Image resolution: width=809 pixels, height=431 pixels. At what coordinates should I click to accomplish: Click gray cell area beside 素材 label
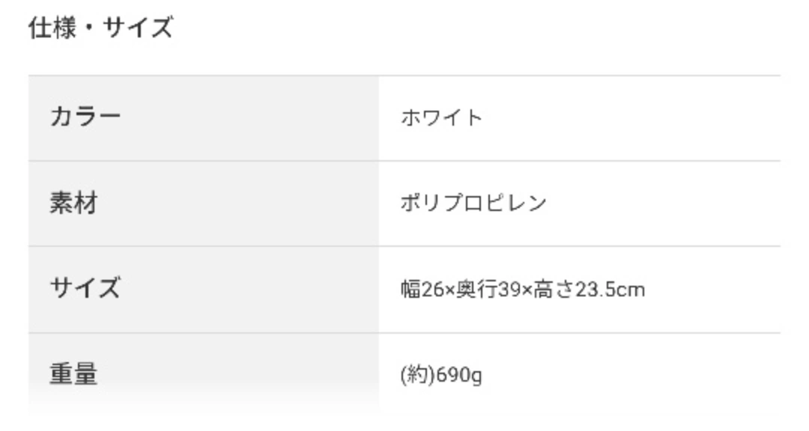click(x=238, y=203)
